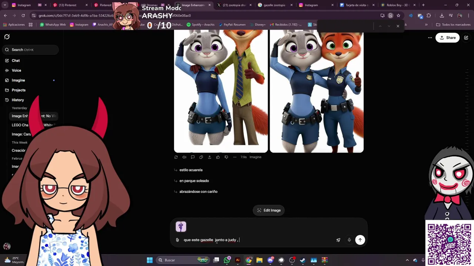
Task: Click the Grok logo in sidebar
Action: [x=7, y=37]
